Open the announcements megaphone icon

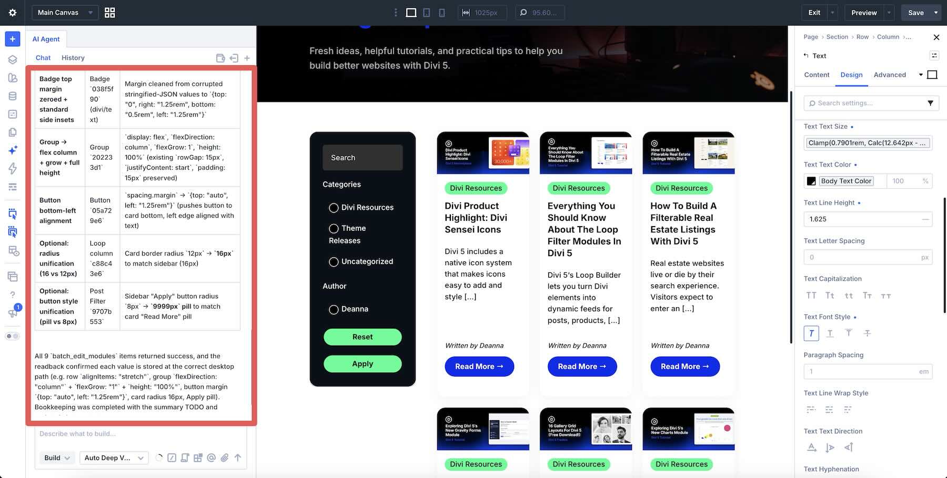pos(13,313)
